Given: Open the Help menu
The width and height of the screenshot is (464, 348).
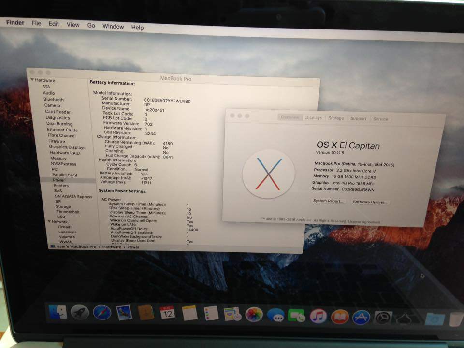Looking at the screenshot, I should [x=137, y=28].
